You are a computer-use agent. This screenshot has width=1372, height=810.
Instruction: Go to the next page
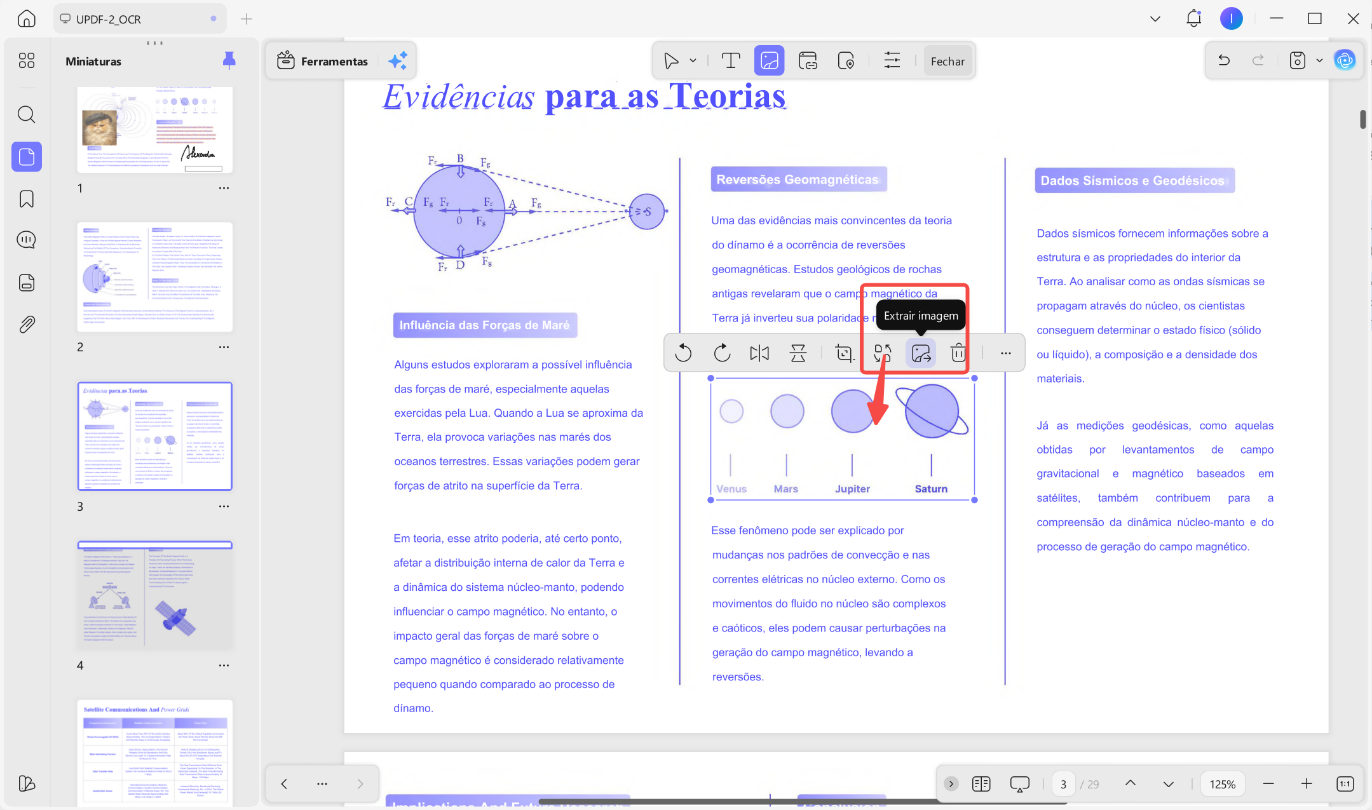[1168, 784]
